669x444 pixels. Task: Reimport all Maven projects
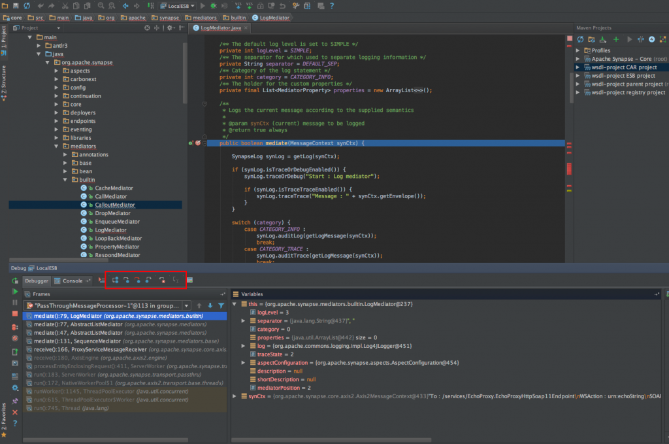click(580, 39)
